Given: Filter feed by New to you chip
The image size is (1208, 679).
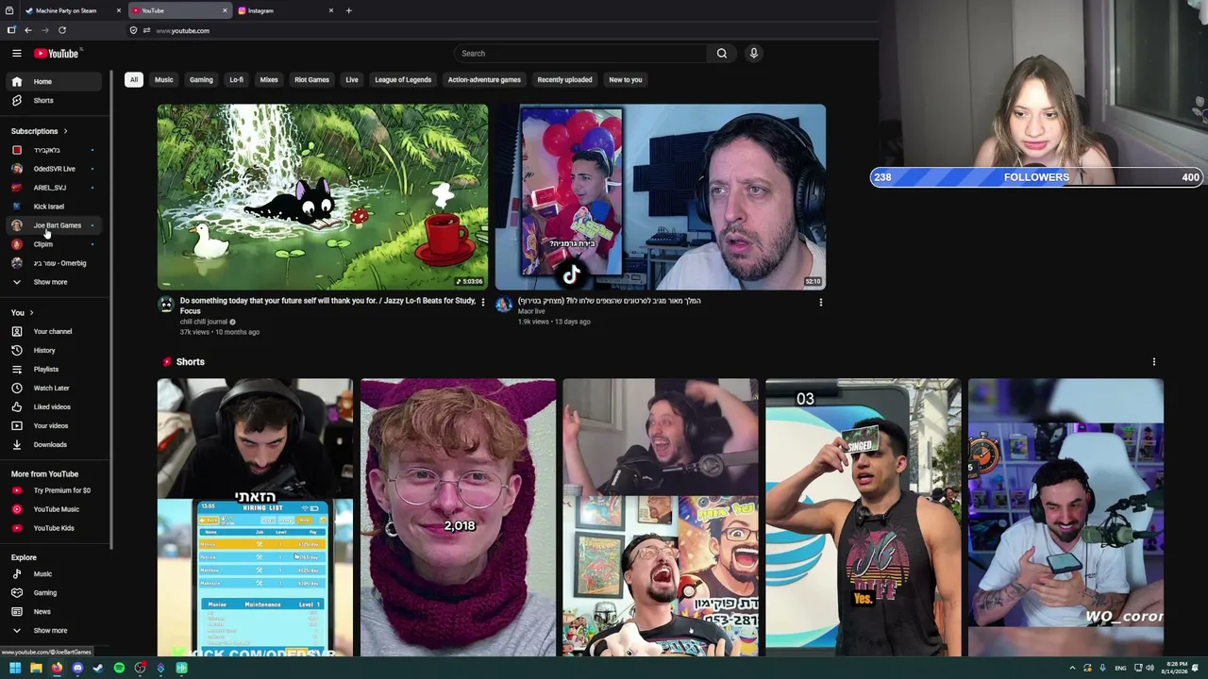Looking at the screenshot, I should click(626, 79).
